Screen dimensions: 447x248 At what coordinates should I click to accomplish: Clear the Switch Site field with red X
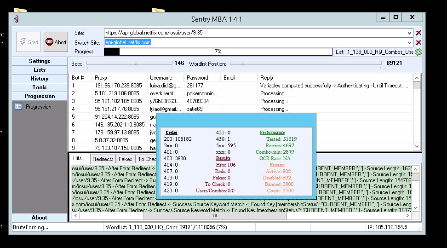418,42
